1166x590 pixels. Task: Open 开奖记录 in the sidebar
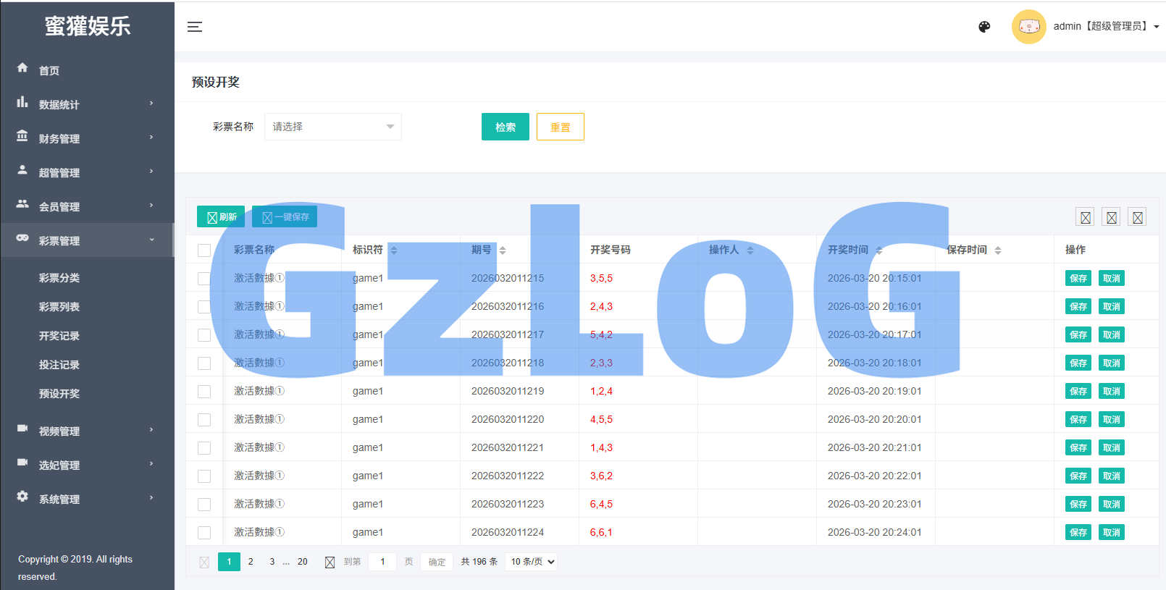coord(59,336)
